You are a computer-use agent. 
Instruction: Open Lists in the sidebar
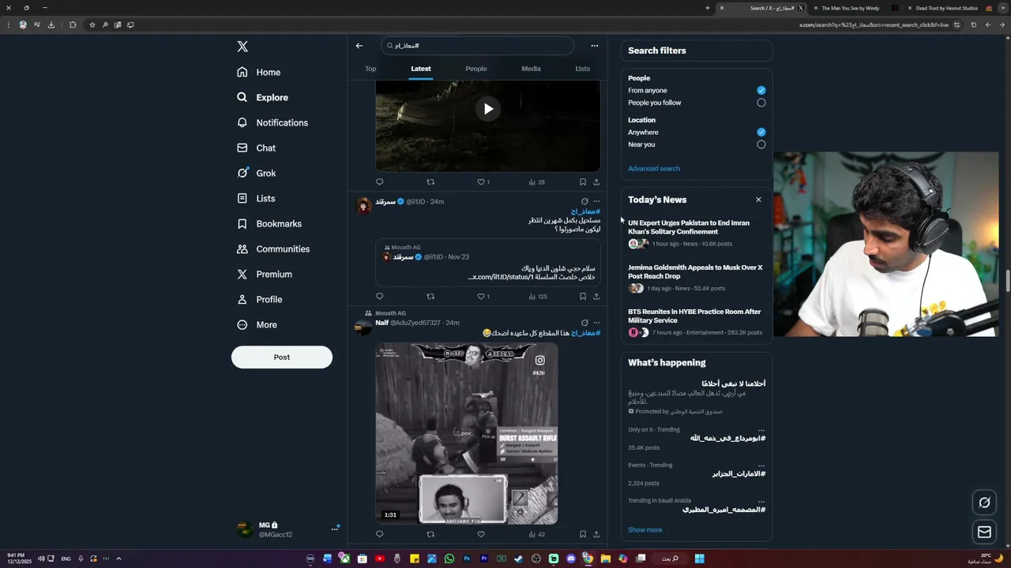tap(256, 199)
